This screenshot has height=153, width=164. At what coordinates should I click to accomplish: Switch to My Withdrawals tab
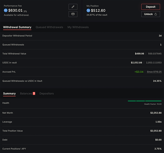78,27
